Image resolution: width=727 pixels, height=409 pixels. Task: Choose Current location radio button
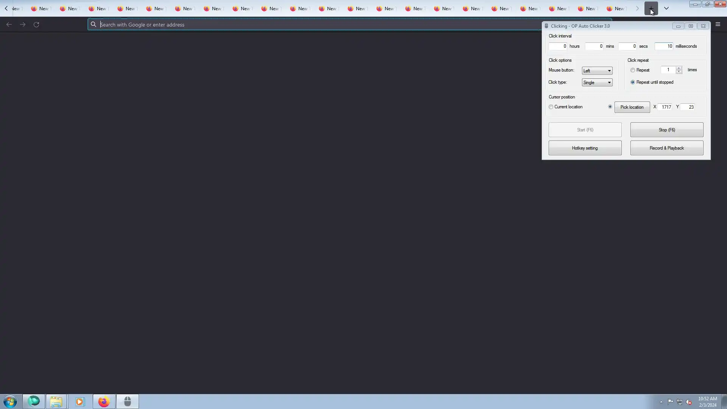[551, 107]
